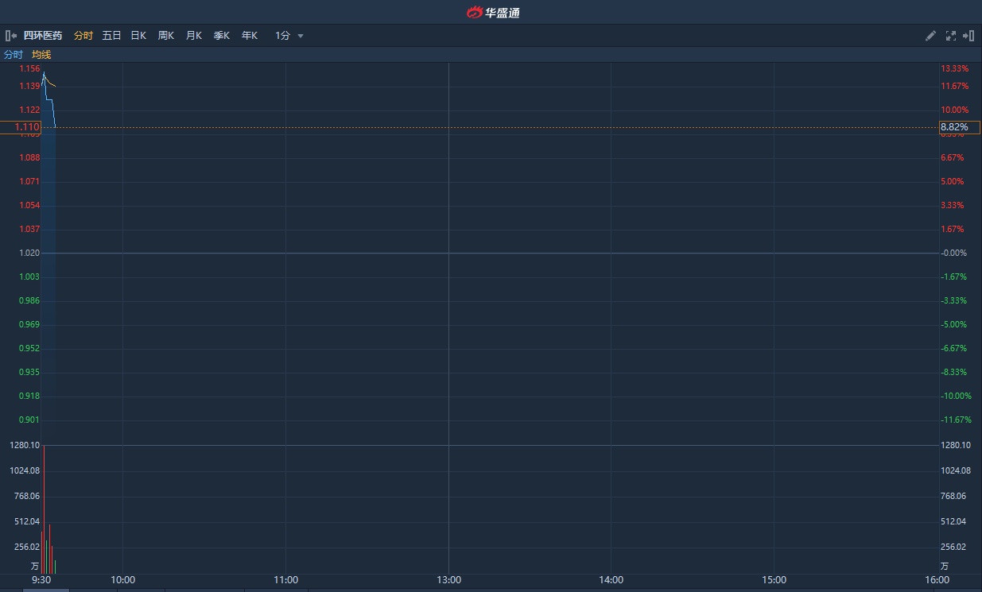Open the 月K chart tab
The image size is (982, 592).
click(194, 36)
